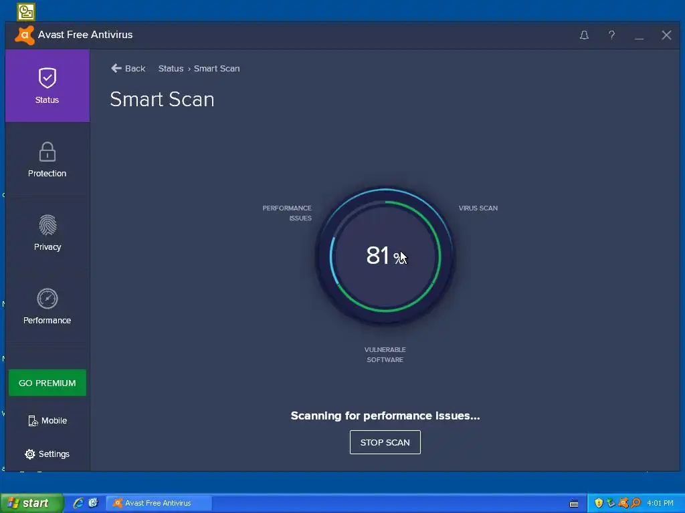The height and width of the screenshot is (513, 685).
Task: Close the Avast Free Antivirus window
Action: tap(666, 35)
